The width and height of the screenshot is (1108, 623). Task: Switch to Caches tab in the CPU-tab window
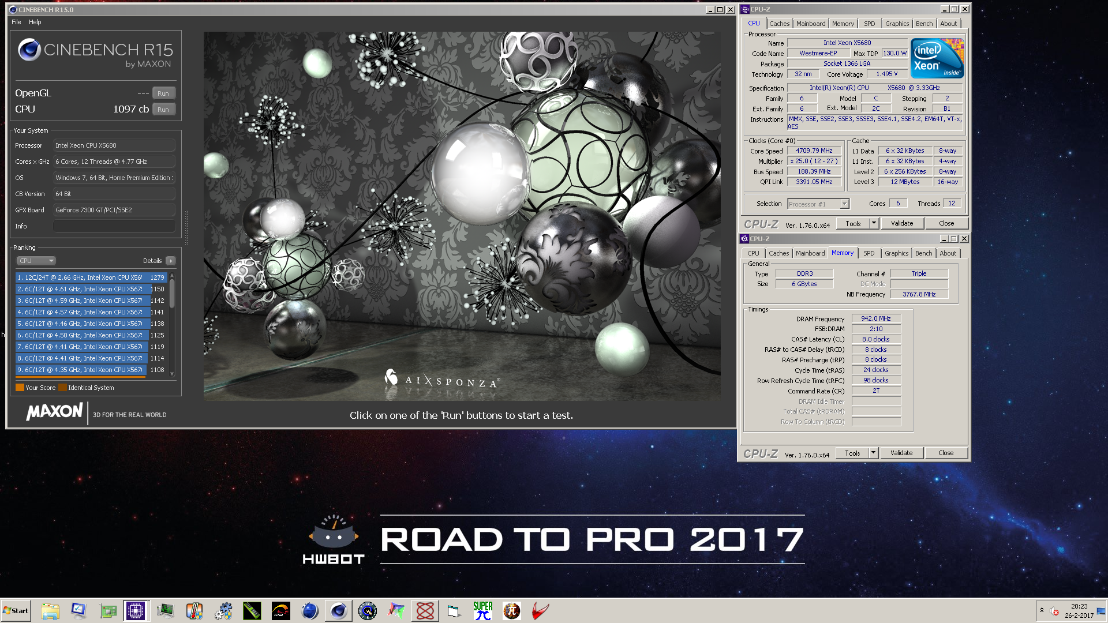(x=779, y=24)
